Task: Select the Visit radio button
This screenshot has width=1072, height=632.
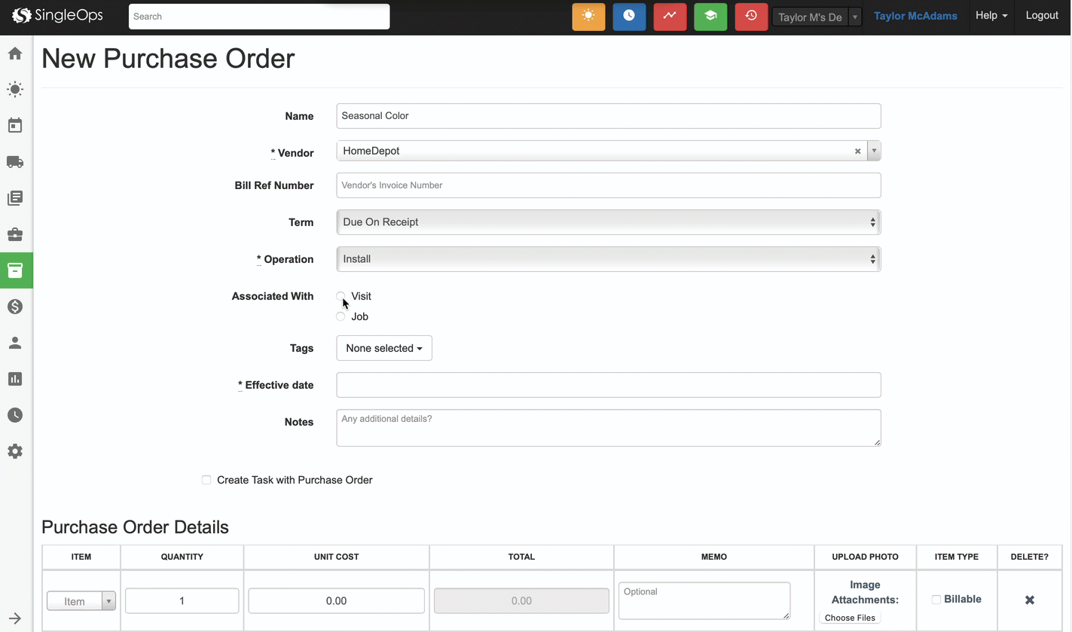Action: 341,296
